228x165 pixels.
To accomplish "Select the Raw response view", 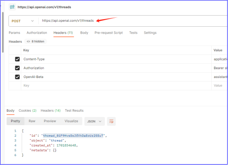I will coord(32,121).
